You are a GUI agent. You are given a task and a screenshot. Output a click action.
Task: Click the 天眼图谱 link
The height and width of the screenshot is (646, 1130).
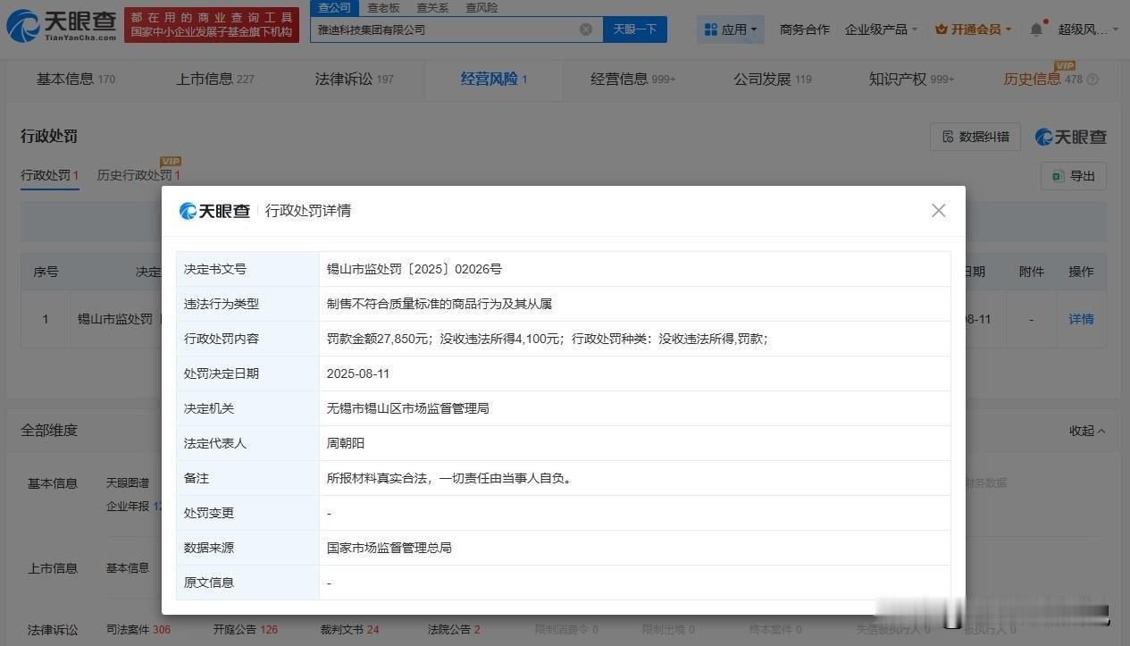click(x=130, y=483)
